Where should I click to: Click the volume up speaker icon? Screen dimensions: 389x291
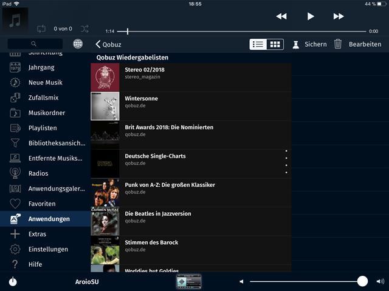pyautogui.click(x=380, y=281)
